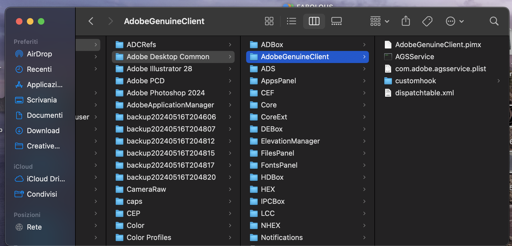Select the CEF folder

(x=308, y=93)
